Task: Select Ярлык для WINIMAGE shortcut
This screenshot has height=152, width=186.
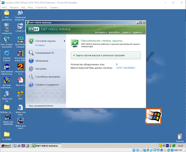Action: click(x=8, y=120)
